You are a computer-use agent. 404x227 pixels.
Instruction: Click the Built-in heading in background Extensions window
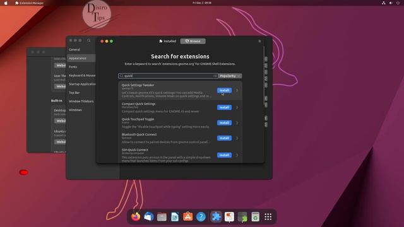tap(56, 101)
